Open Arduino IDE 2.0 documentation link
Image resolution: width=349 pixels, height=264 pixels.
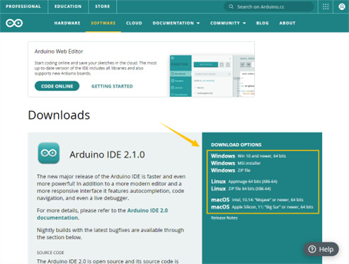tap(103, 214)
